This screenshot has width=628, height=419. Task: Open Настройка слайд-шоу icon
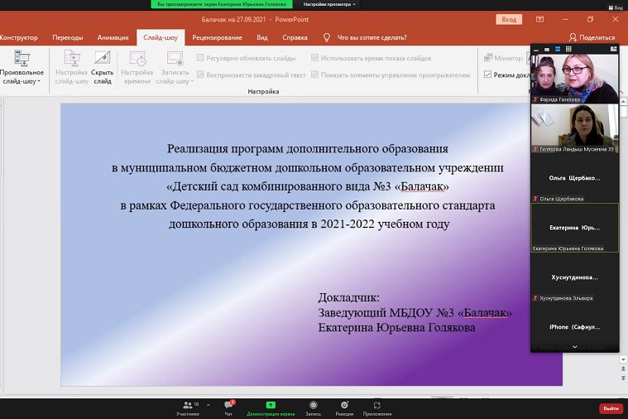[72, 58]
